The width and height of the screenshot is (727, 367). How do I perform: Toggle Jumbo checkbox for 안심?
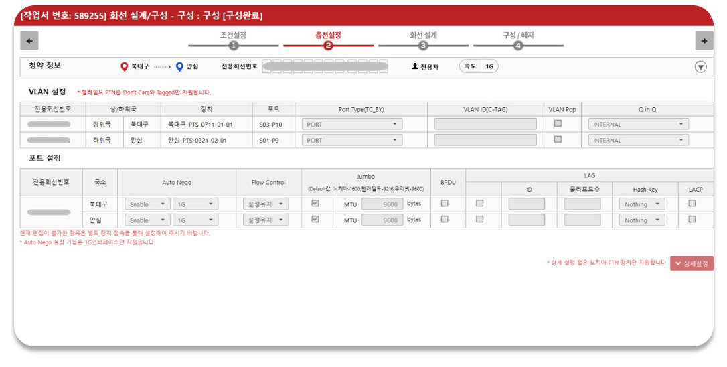tap(315, 219)
